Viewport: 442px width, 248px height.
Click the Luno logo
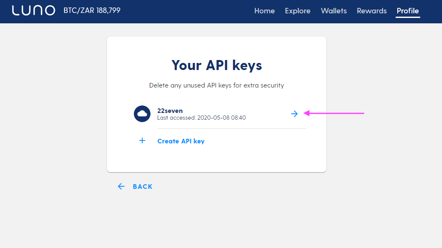click(x=33, y=10)
